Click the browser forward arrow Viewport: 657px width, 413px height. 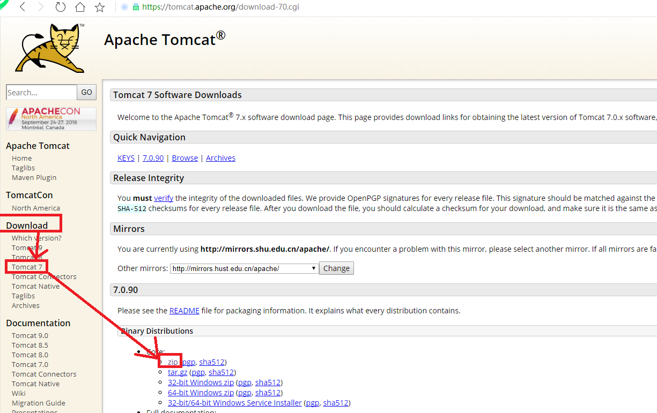(x=41, y=7)
